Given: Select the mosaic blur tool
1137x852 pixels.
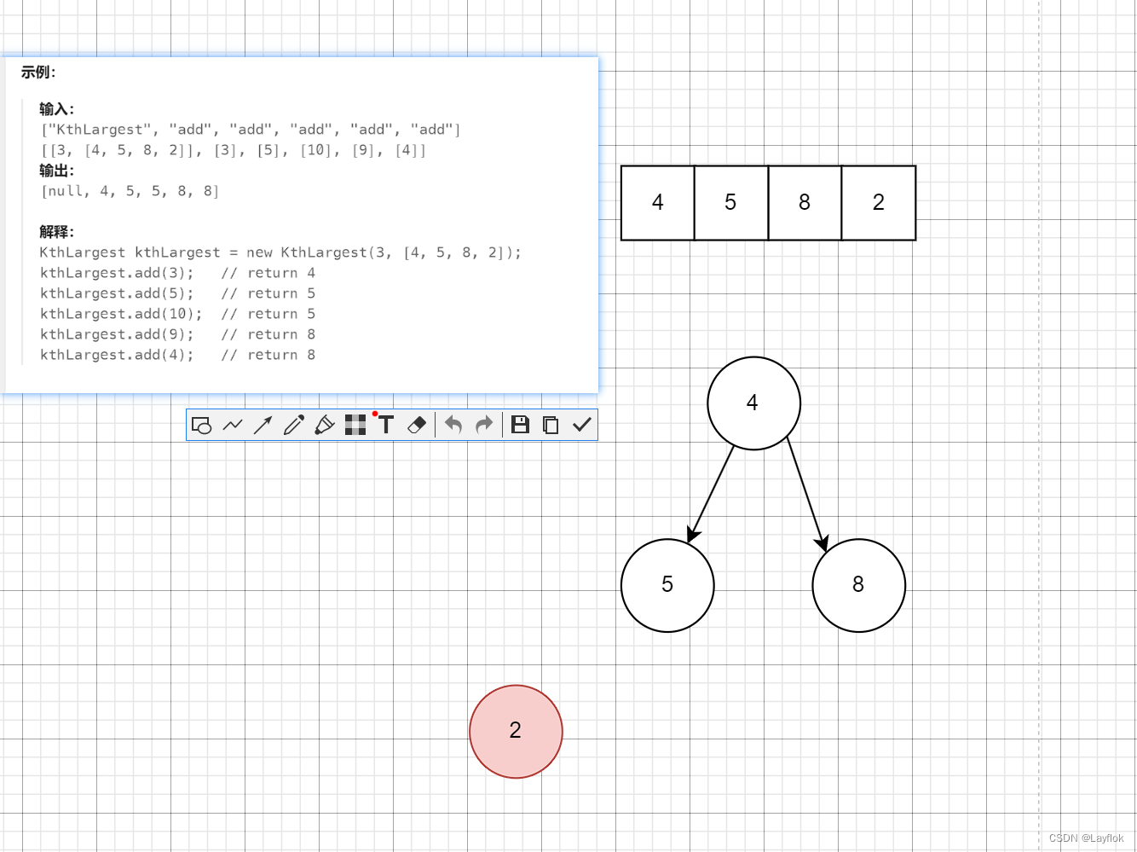Looking at the screenshot, I should 355,425.
